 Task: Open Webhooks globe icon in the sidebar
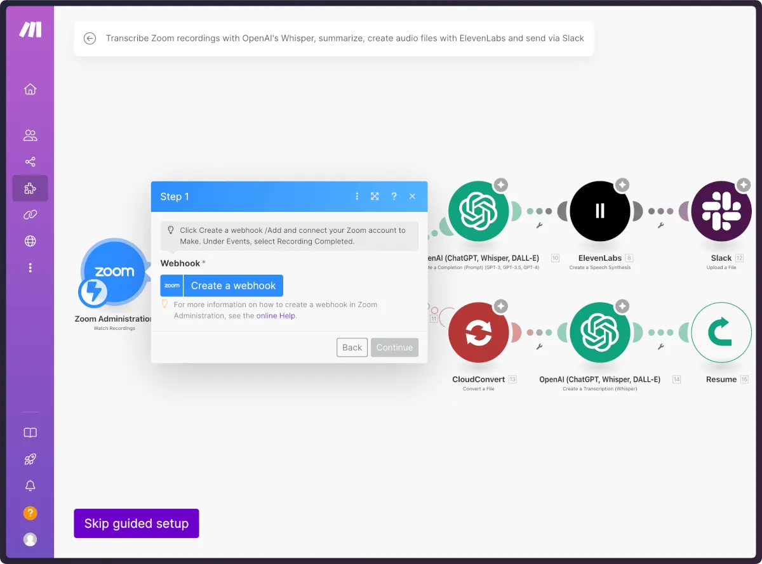pos(30,241)
